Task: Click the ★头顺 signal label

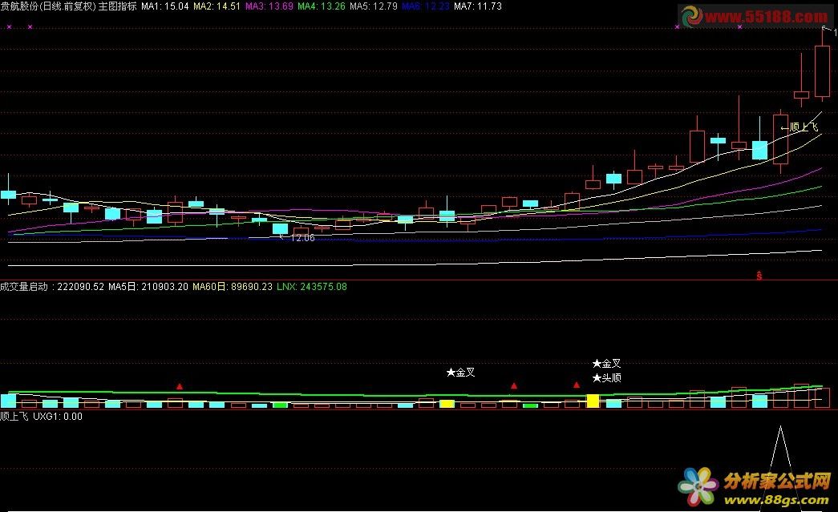Action: click(x=606, y=378)
